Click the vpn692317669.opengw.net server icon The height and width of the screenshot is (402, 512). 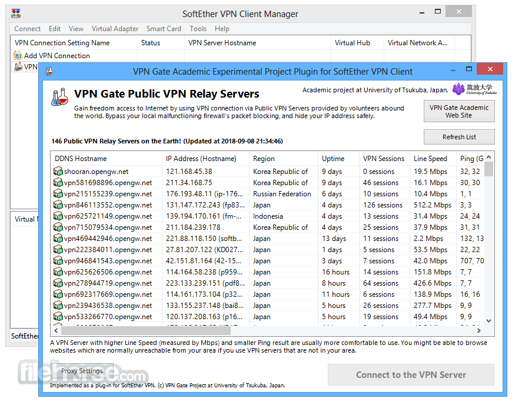pos(58,294)
